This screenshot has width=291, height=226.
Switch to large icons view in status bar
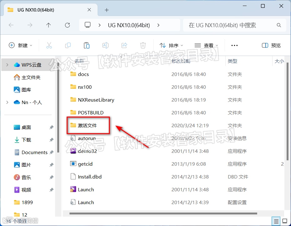(285, 221)
